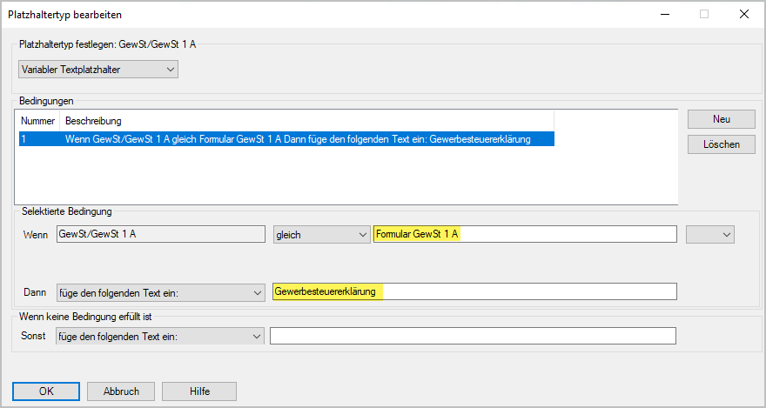Click the Nummer column header

pos(37,120)
